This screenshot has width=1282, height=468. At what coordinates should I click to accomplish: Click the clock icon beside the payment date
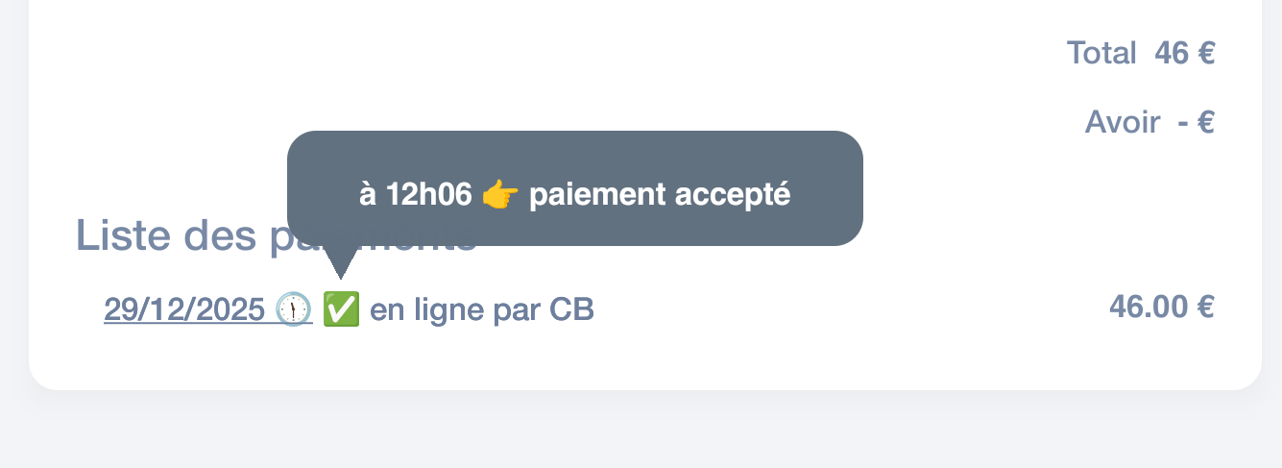click(x=294, y=309)
